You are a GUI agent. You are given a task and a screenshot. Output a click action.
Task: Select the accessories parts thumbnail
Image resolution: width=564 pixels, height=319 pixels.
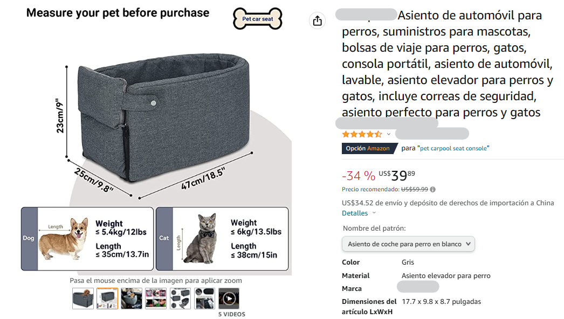pyautogui.click(x=180, y=298)
